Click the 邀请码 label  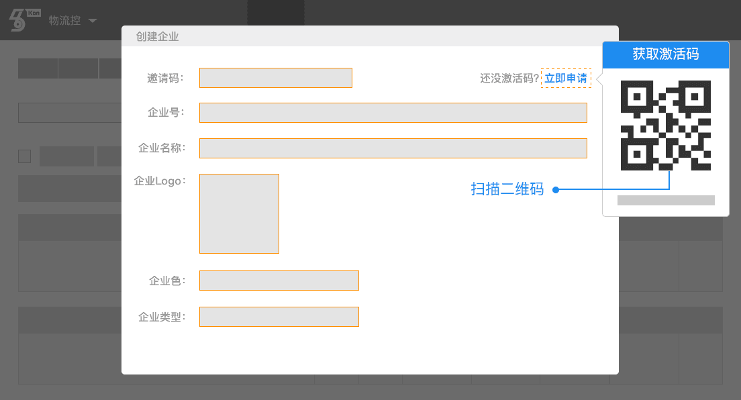point(165,78)
